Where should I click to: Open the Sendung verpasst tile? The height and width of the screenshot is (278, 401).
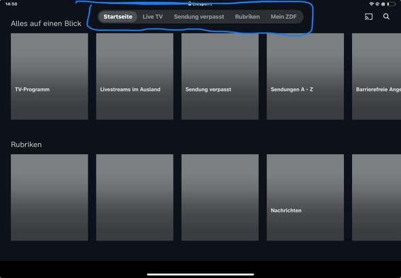(220, 77)
